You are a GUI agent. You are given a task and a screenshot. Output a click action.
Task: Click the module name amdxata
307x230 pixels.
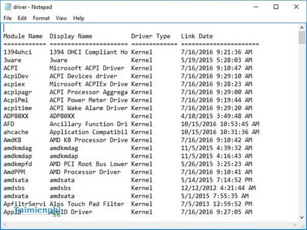coord(16,196)
